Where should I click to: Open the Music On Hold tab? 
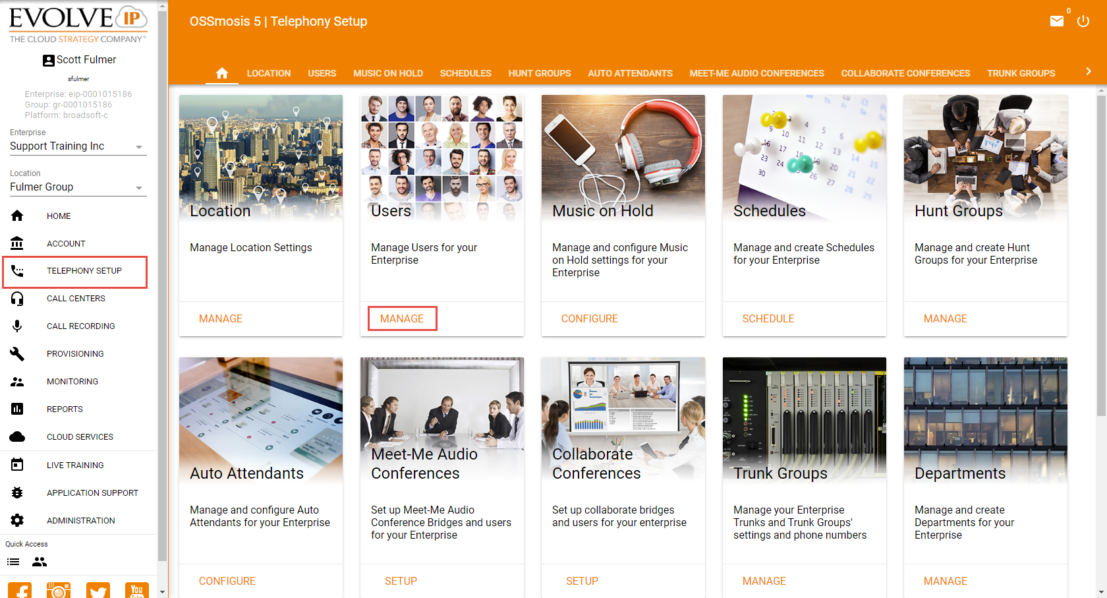point(387,73)
